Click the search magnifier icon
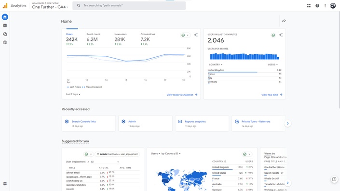The height and width of the screenshot is (191, 340). tap(79, 5)
